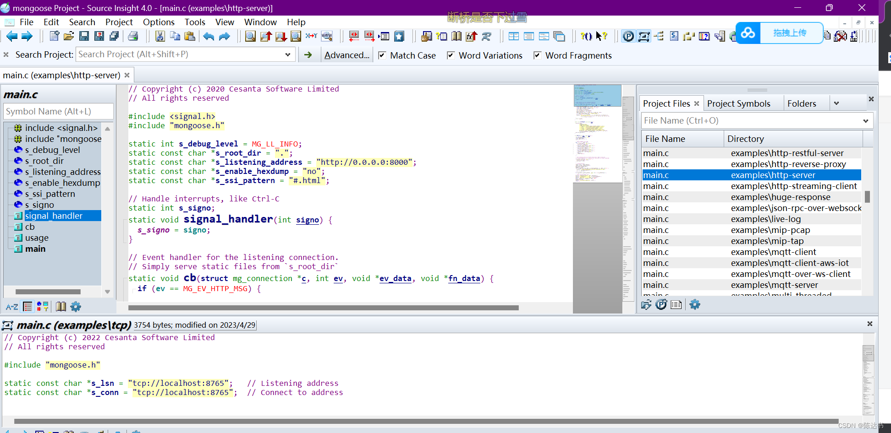891x433 pixels.
Task: Switch to the Folders tab
Action: click(802, 103)
